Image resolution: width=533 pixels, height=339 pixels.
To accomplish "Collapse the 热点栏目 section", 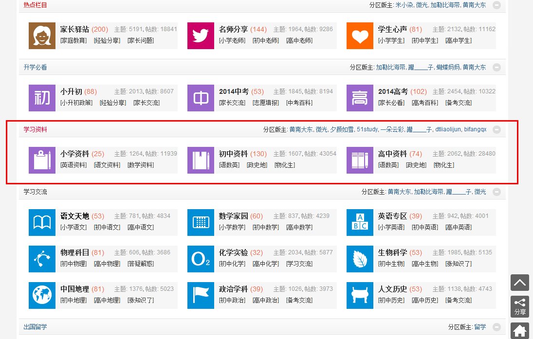I will (496, 5).
